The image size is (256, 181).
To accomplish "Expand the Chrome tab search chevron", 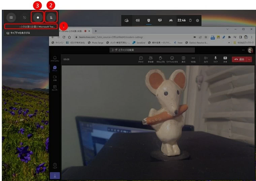I will 227,29.
